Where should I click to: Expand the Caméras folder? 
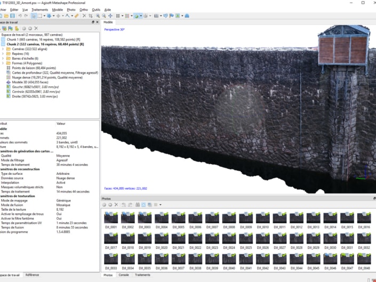click(x=3, y=49)
